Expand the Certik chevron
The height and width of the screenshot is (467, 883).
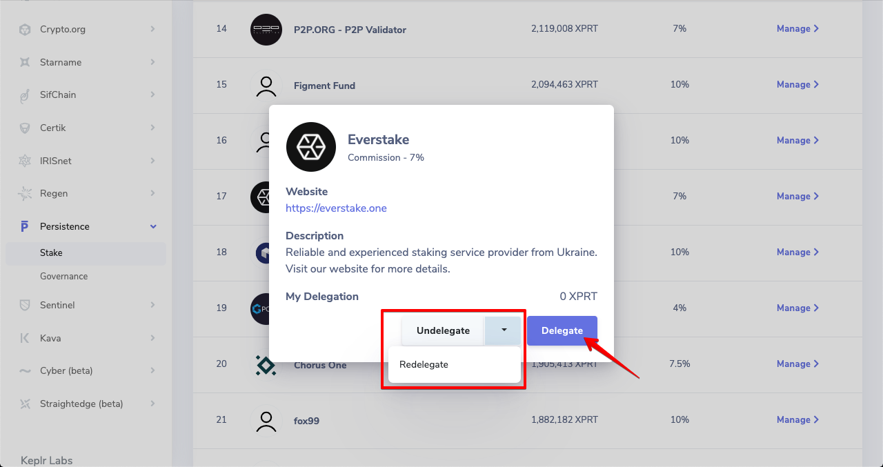[152, 128]
